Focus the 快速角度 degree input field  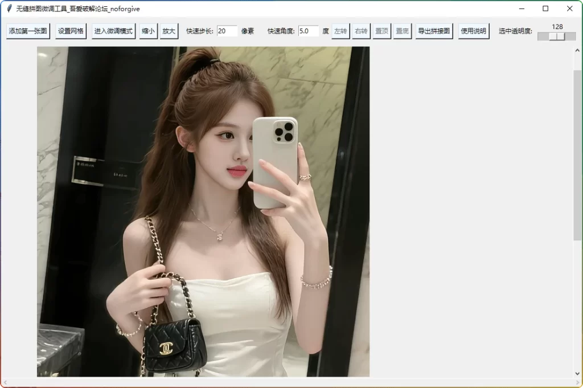(308, 31)
